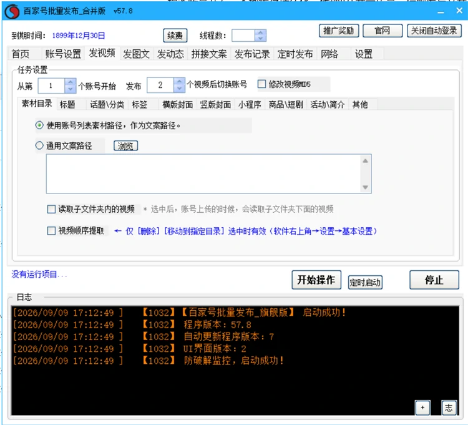Enable 修改视频MD5 checkbox

[261, 84]
